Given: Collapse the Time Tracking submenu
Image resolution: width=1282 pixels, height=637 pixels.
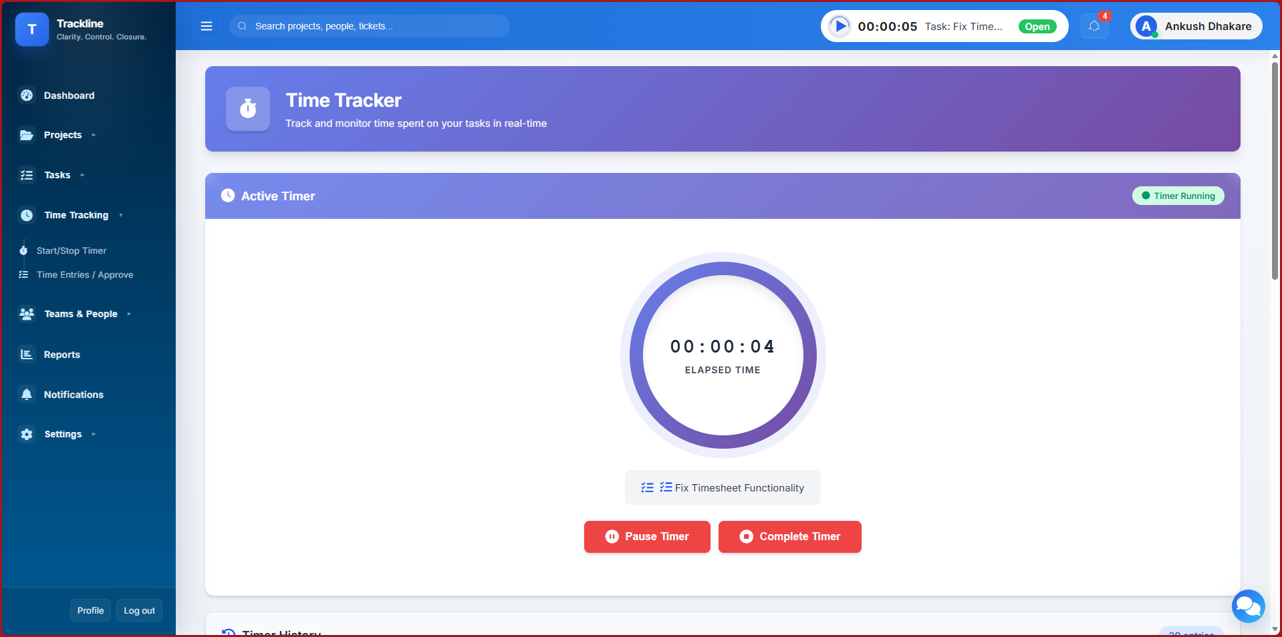Looking at the screenshot, I should (76, 215).
